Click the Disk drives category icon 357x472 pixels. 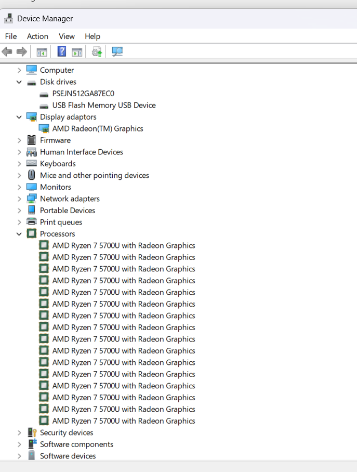pyautogui.click(x=32, y=83)
